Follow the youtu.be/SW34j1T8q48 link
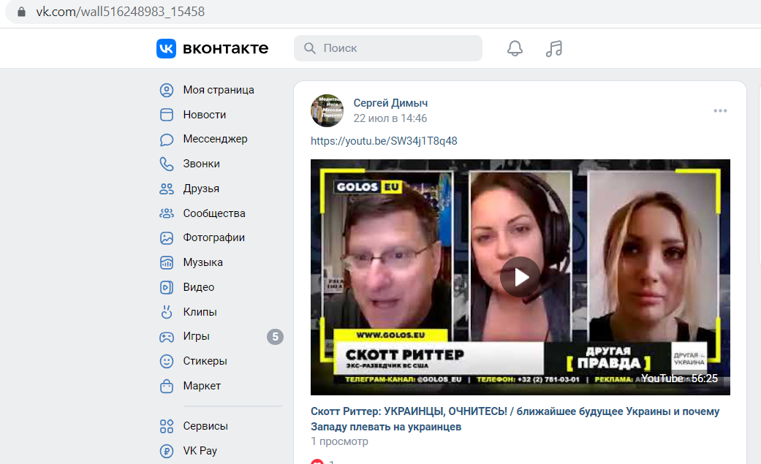The image size is (761, 464). point(384,141)
